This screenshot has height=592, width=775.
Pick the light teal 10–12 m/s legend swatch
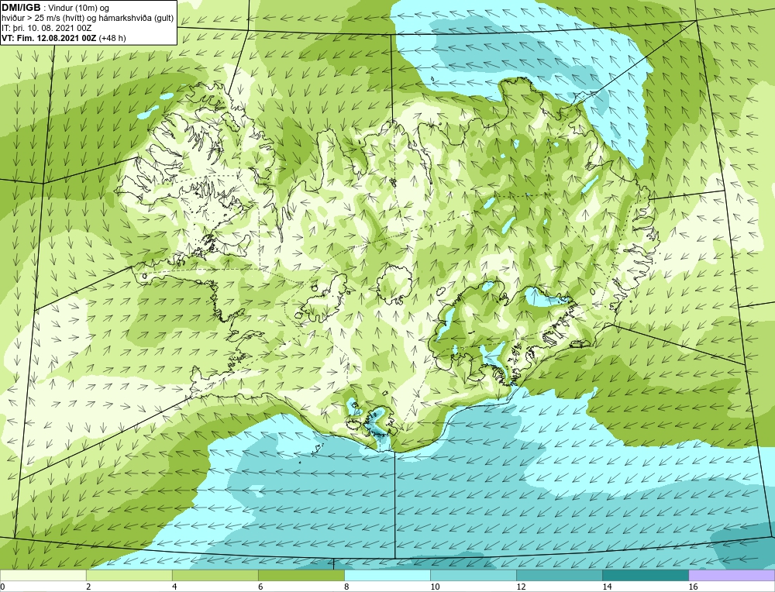pos(473,575)
